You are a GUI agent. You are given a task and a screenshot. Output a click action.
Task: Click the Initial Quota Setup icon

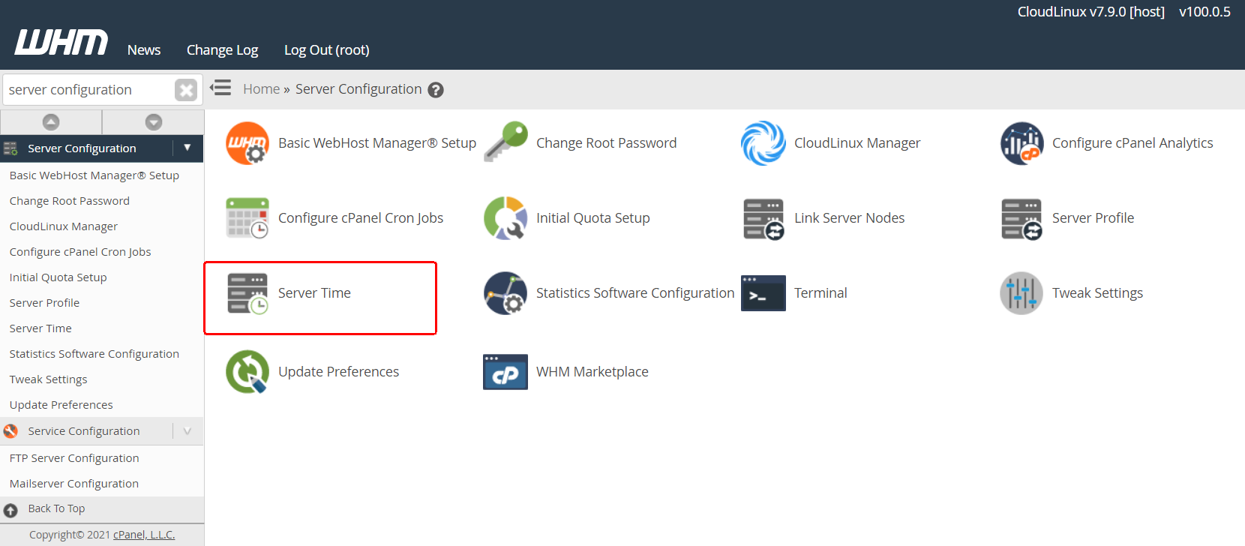505,218
